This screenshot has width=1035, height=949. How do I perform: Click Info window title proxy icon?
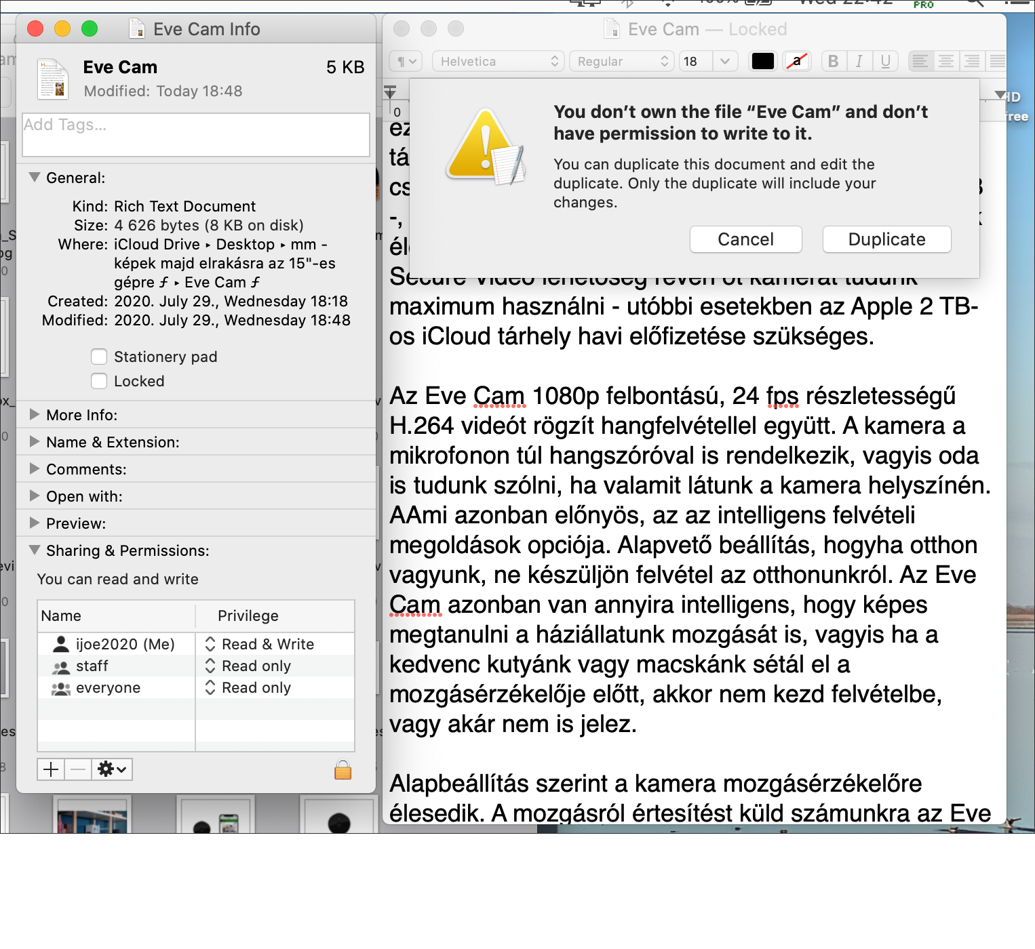[x=137, y=29]
